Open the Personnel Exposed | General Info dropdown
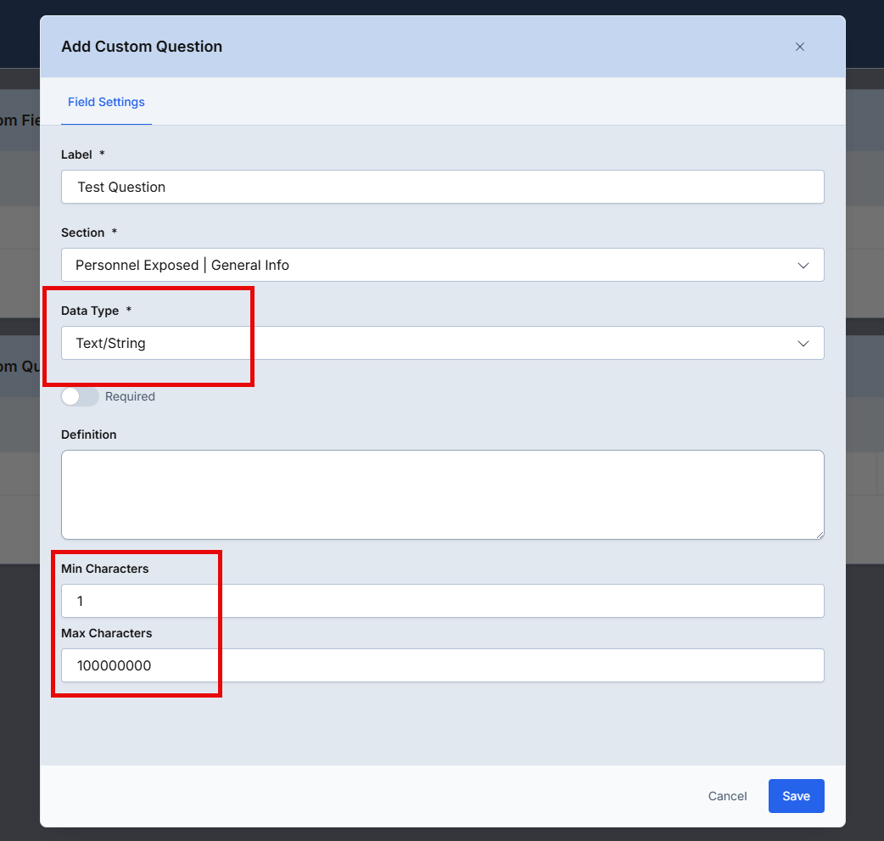The height and width of the screenshot is (841, 884). 441,265
